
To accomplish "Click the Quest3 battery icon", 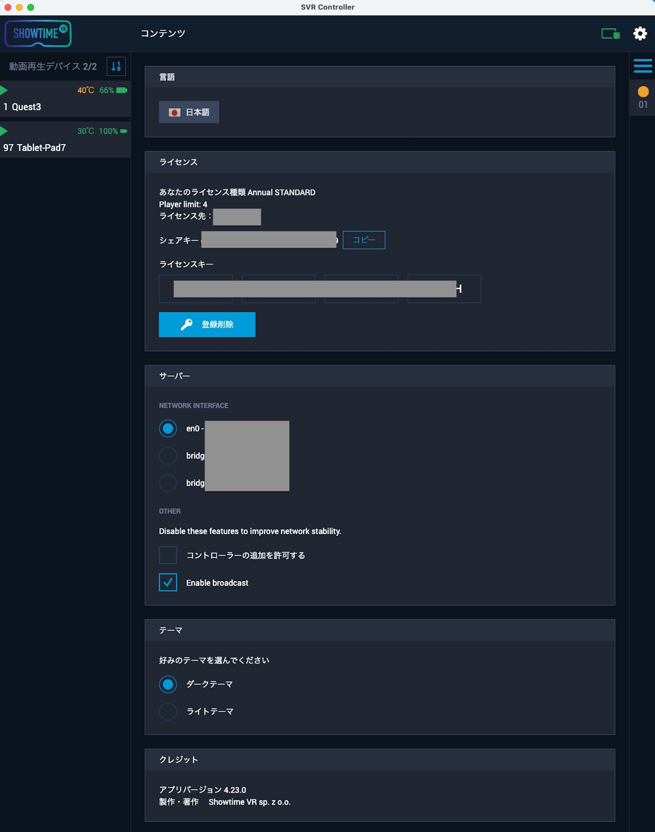I will pos(122,90).
